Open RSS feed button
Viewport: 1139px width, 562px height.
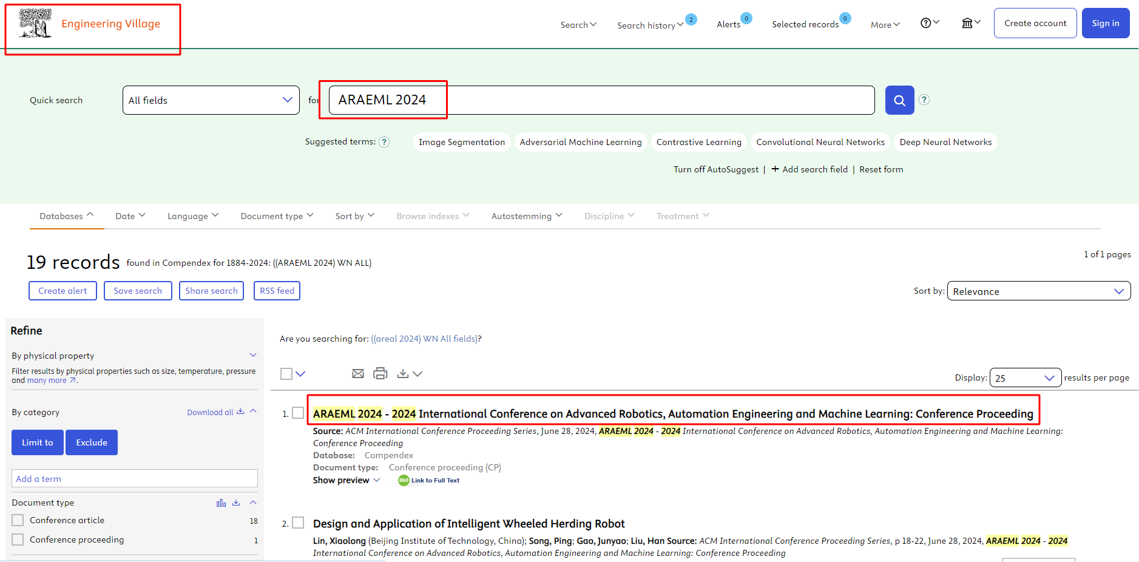(277, 291)
